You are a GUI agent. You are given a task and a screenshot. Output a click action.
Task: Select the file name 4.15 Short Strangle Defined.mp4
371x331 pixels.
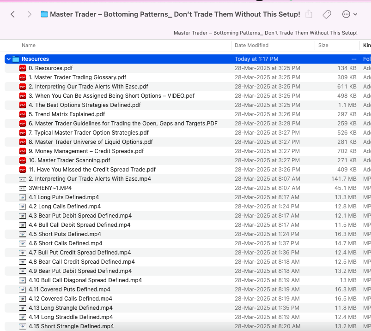pos(71,326)
